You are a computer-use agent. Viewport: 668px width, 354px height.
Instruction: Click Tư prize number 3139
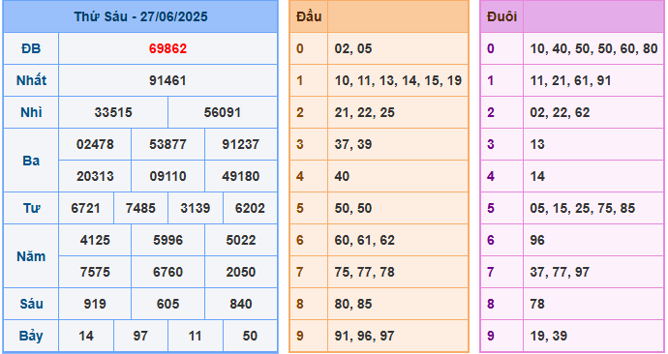tap(196, 208)
